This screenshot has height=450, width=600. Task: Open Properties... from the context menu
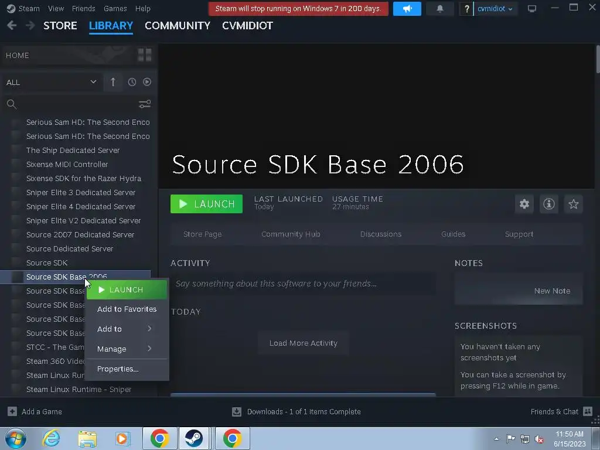coord(127,369)
